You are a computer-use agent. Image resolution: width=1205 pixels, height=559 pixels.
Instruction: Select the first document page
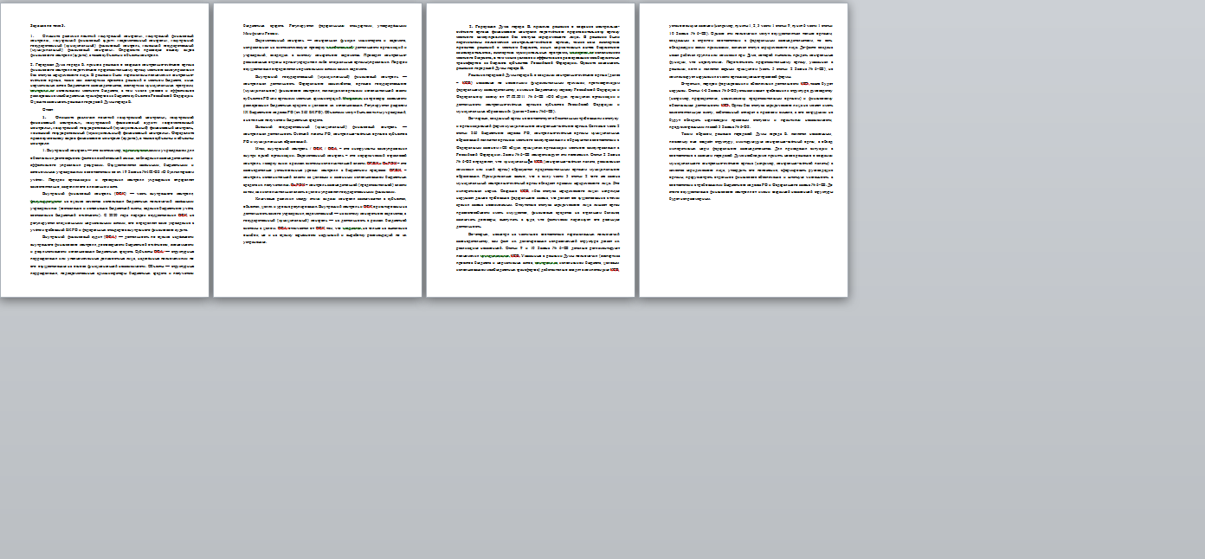point(105,150)
